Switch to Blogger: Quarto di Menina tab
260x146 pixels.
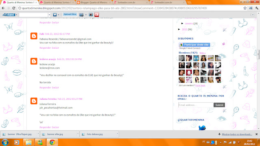click(x=94, y=2)
